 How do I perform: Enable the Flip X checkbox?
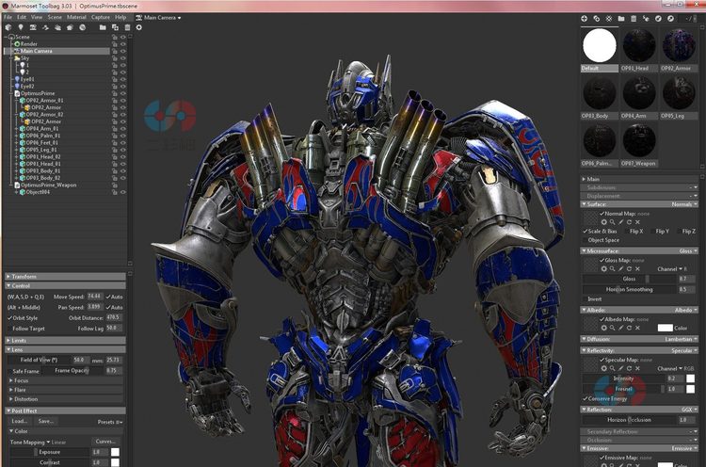click(627, 231)
